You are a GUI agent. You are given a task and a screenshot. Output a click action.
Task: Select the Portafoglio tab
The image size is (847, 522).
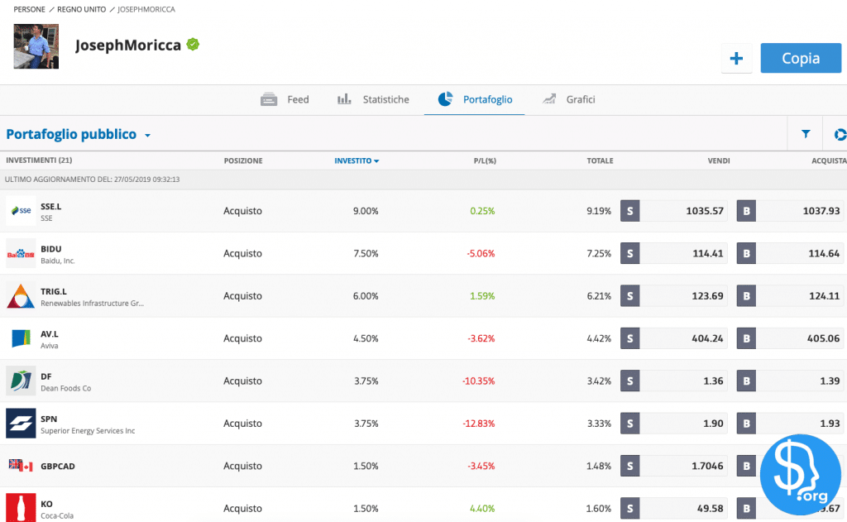475,99
